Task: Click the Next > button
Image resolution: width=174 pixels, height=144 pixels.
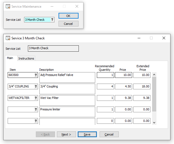Action: click(66, 134)
